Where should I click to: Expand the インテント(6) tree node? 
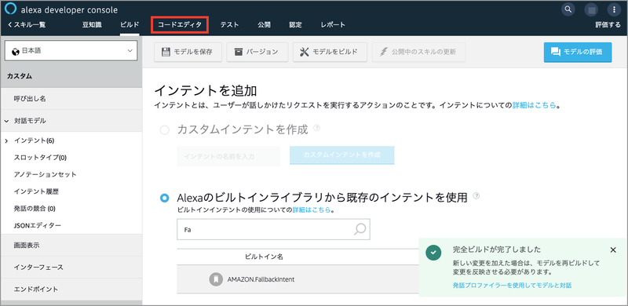pos(7,140)
